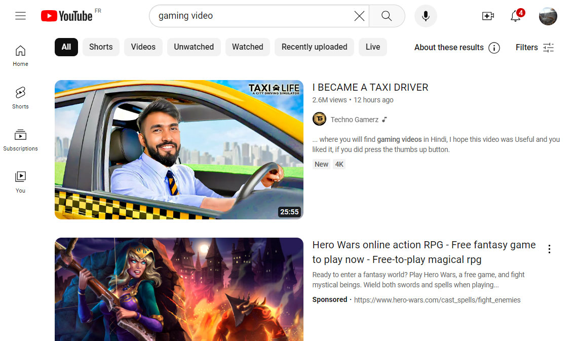The image size is (575, 341).
Task: Open the Create video button
Action: pos(488,16)
